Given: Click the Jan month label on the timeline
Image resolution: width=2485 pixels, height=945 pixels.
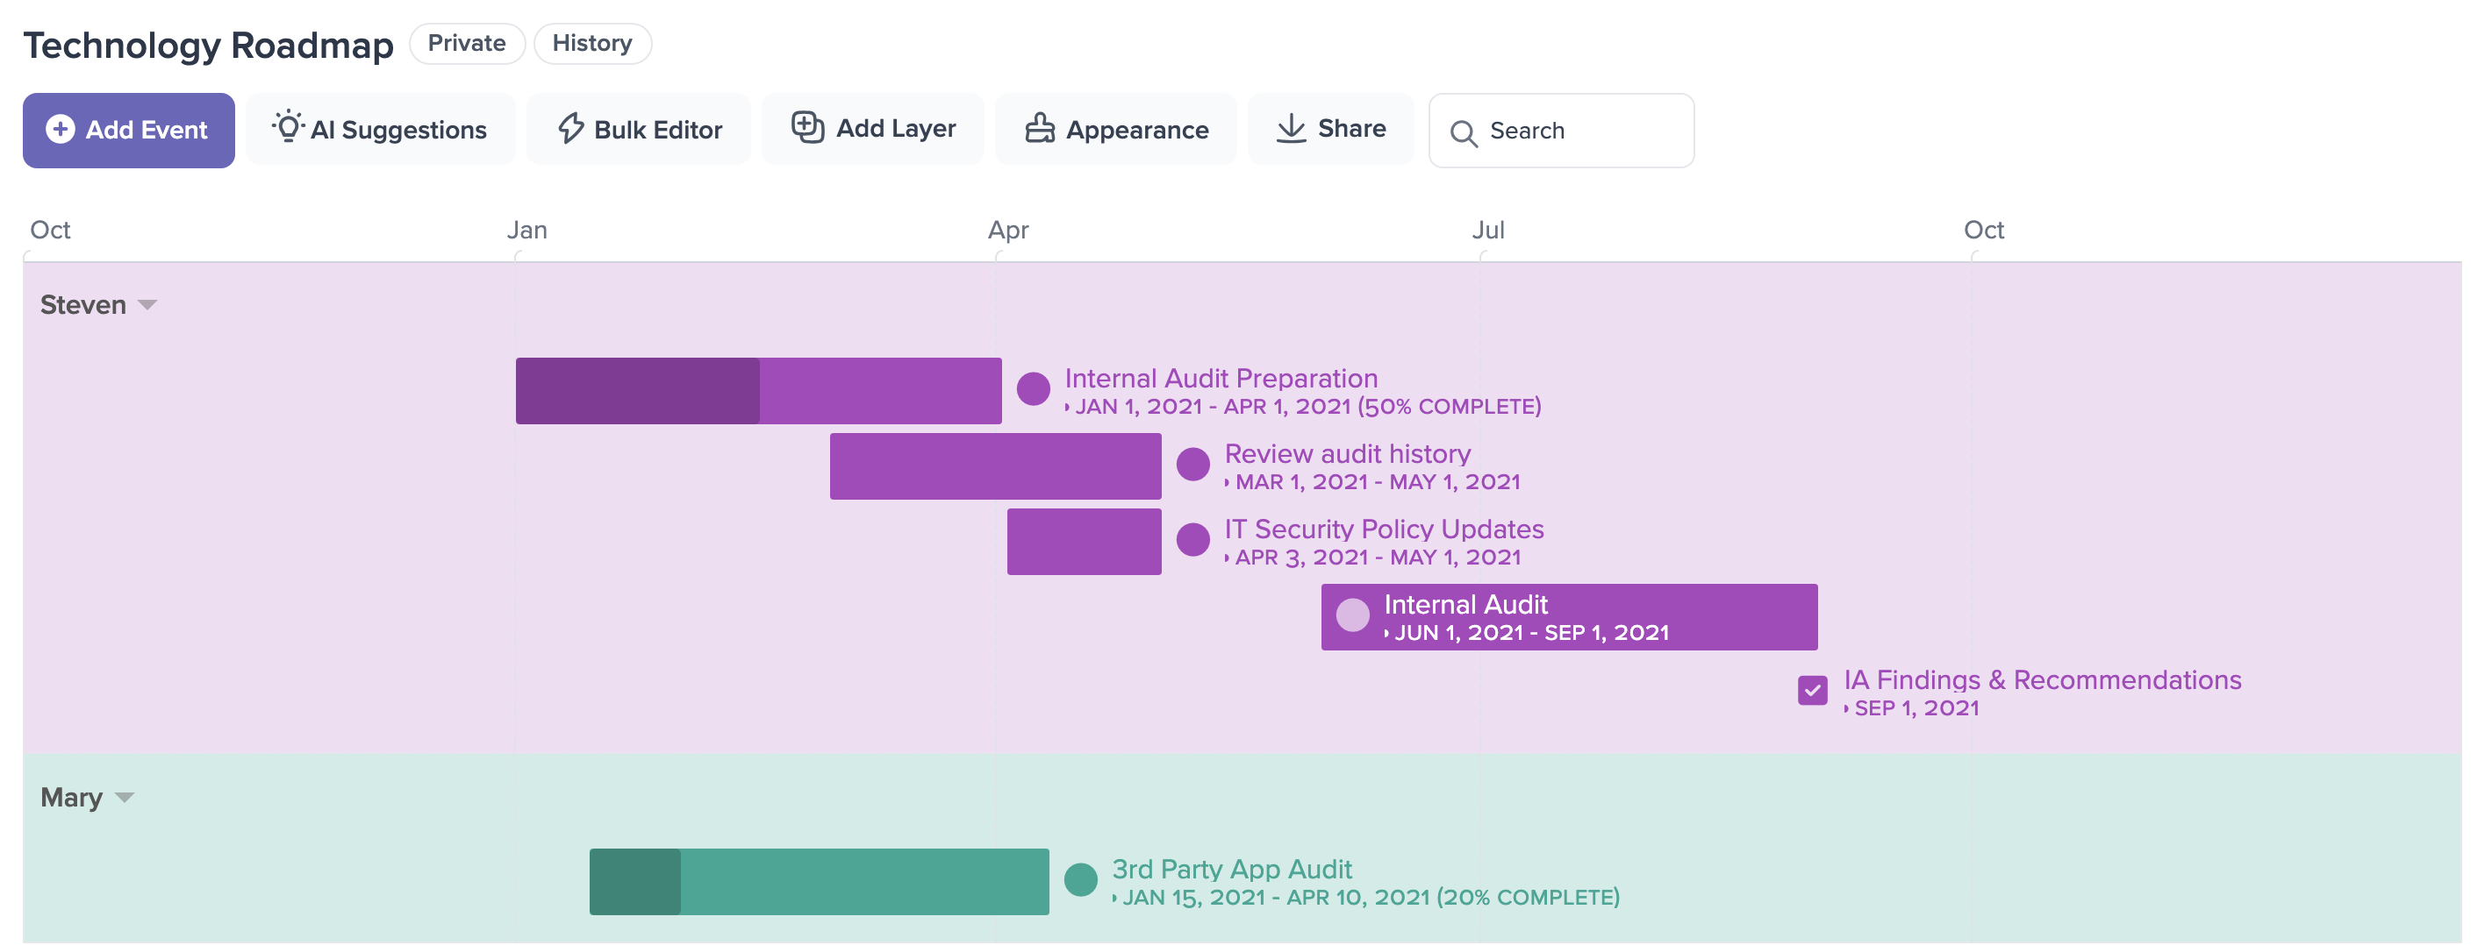Looking at the screenshot, I should (x=526, y=231).
